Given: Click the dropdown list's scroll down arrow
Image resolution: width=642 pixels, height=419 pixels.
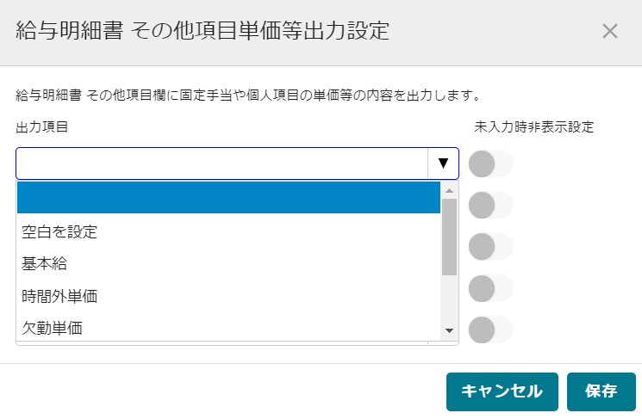Looking at the screenshot, I should point(449,330).
